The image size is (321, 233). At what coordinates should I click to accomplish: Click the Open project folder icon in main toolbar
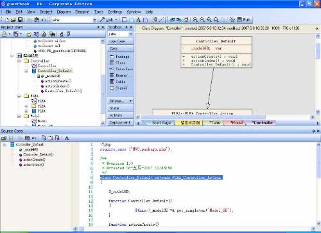(13, 20)
